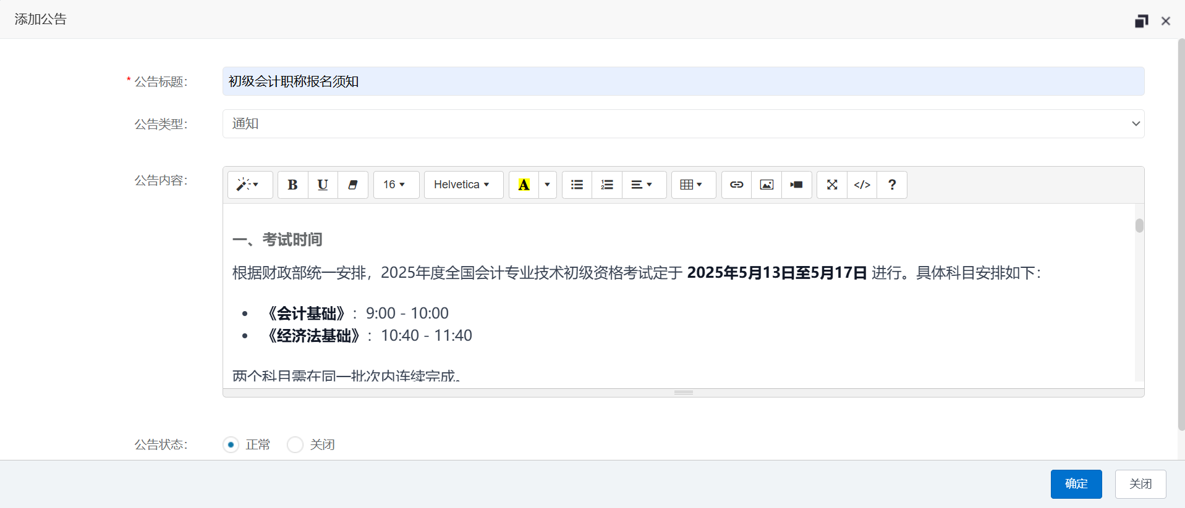Insert a video with the video icon

(x=797, y=185)
